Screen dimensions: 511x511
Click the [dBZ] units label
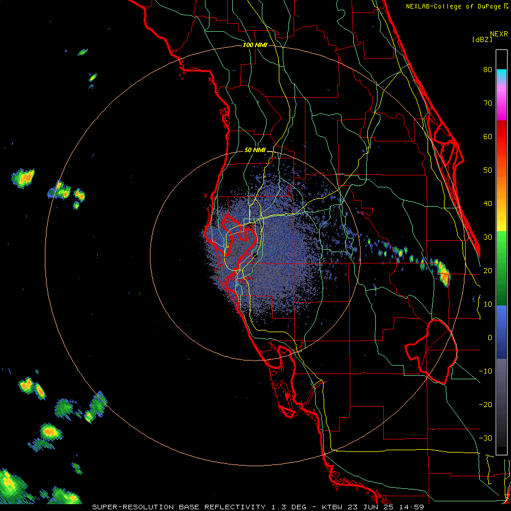[482, 39]
